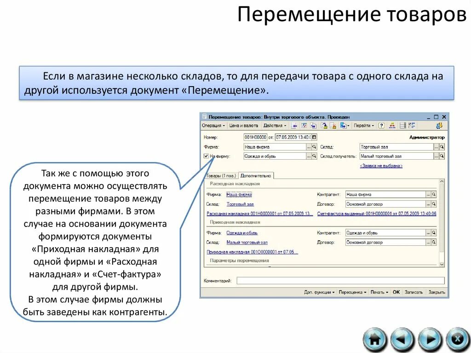Click the ellipsis select button of Фирма field
471x353 pixels.
point(309,147)
